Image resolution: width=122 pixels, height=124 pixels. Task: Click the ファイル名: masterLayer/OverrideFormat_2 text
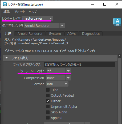tap(36, 43)
